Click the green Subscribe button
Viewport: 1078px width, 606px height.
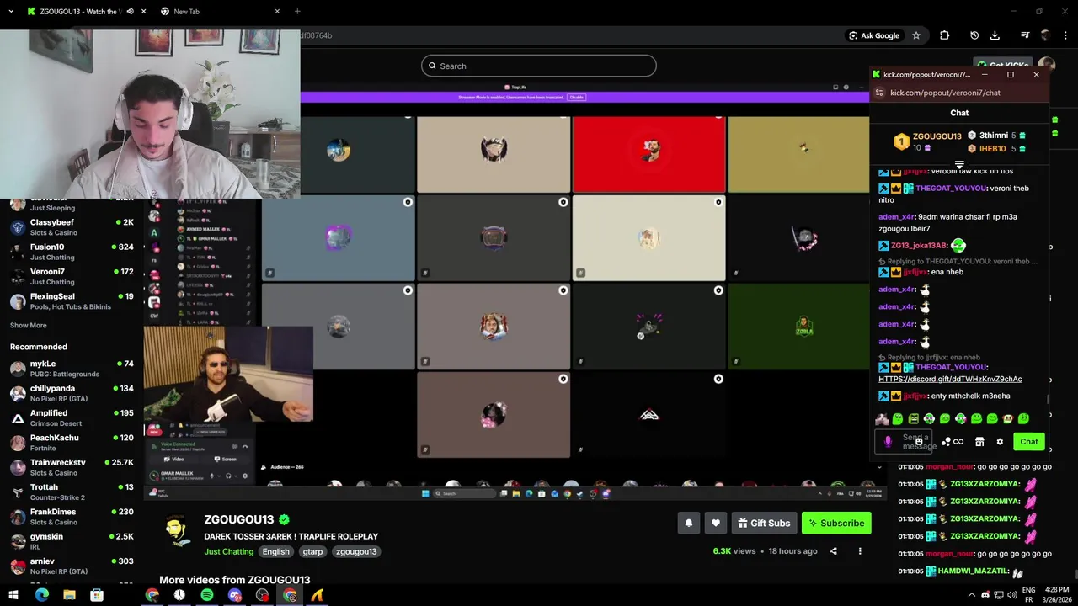pos(836,523)
